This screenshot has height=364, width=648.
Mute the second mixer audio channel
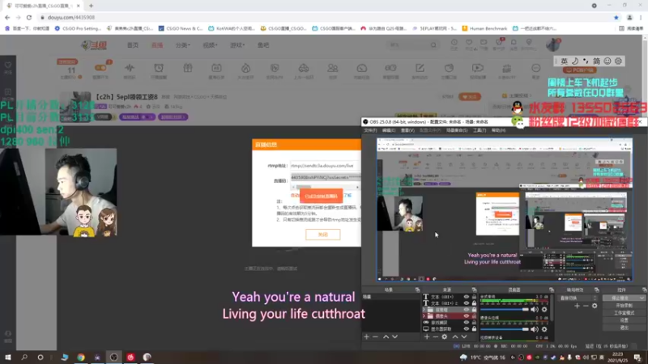tap(535, 329)
